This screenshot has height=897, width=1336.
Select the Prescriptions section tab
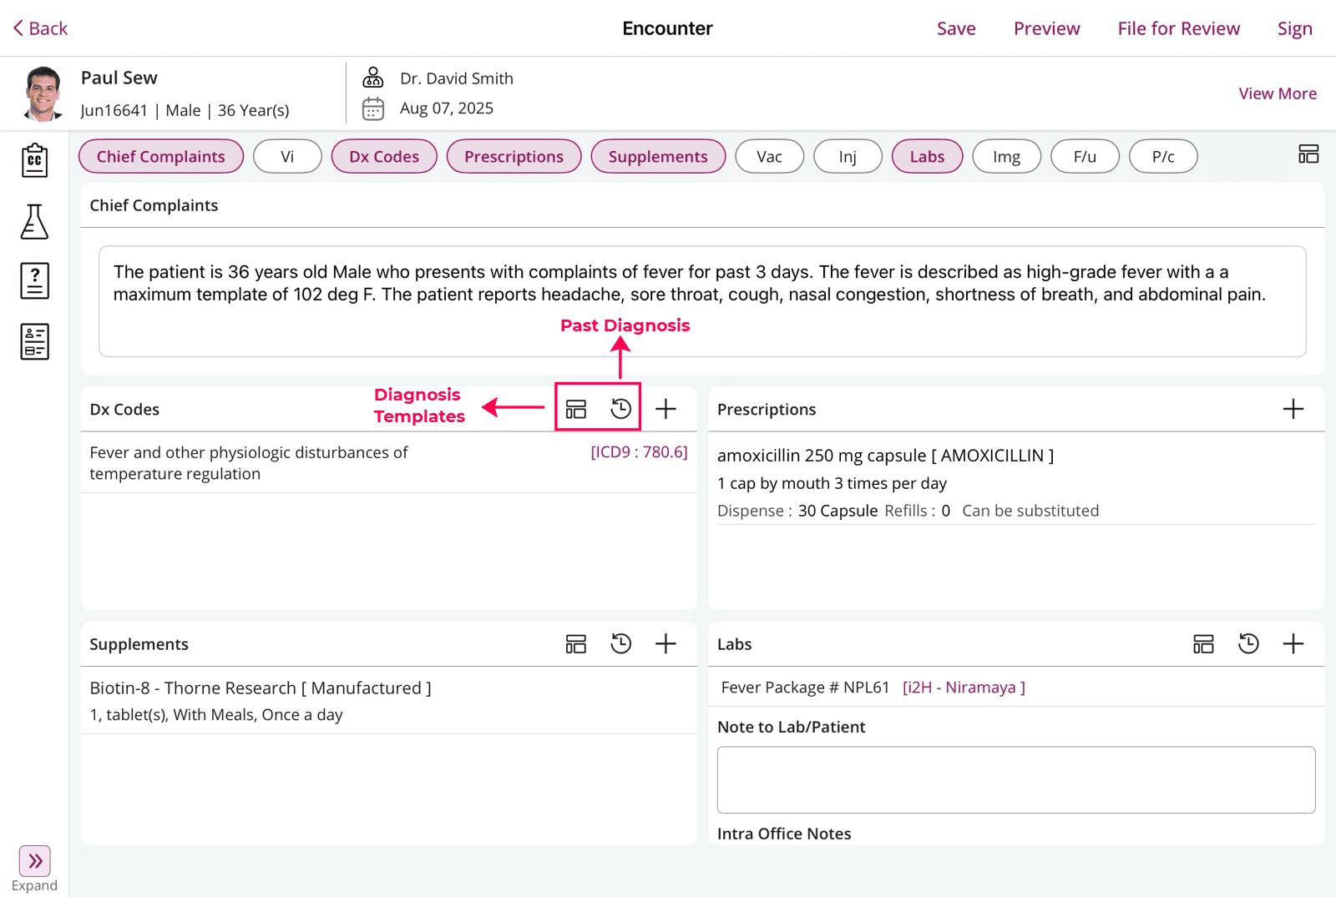(x=514, y=157)
